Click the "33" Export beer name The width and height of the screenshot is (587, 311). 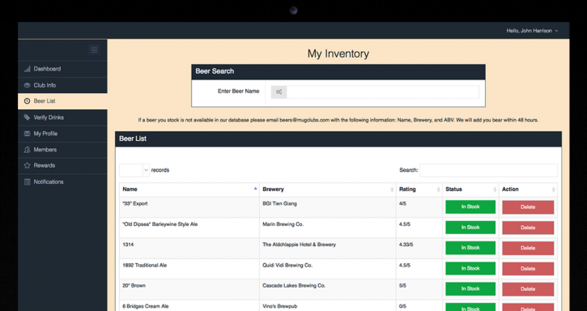135,204
